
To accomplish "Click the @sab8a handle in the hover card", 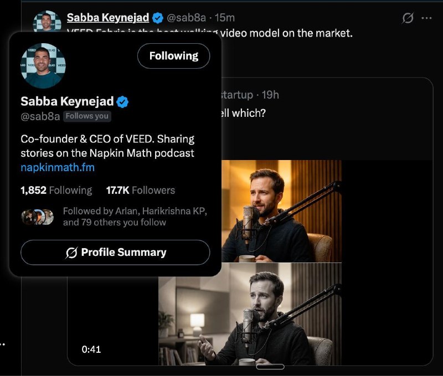I will click(x=40, y=116).
